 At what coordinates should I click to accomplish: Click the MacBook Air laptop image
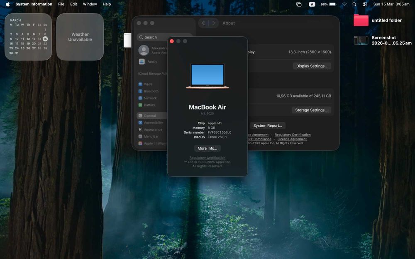[207, 76]
